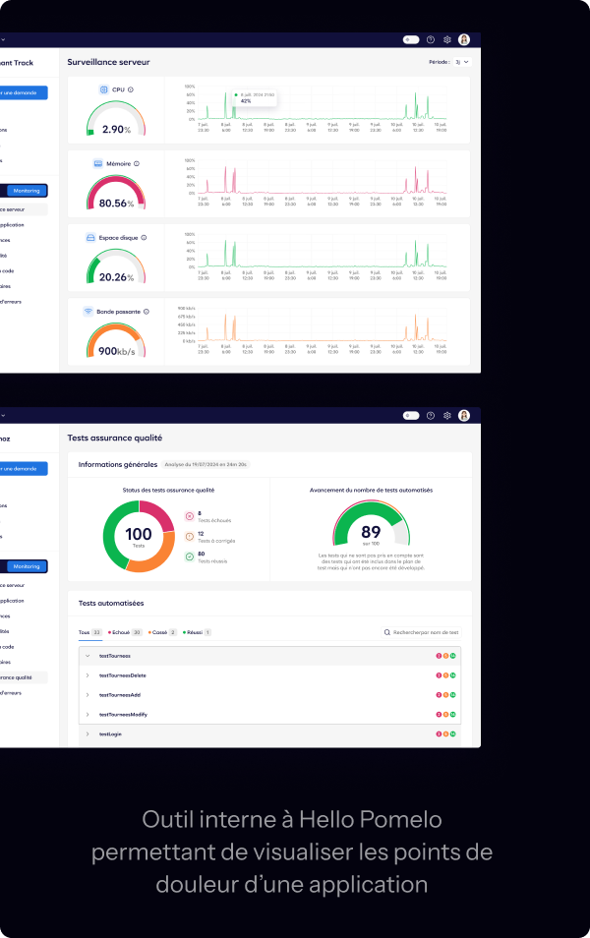Click user avatar in Surveillance serveur header
This screenshot has width=590, height=938.
click(x=464, y=40)
